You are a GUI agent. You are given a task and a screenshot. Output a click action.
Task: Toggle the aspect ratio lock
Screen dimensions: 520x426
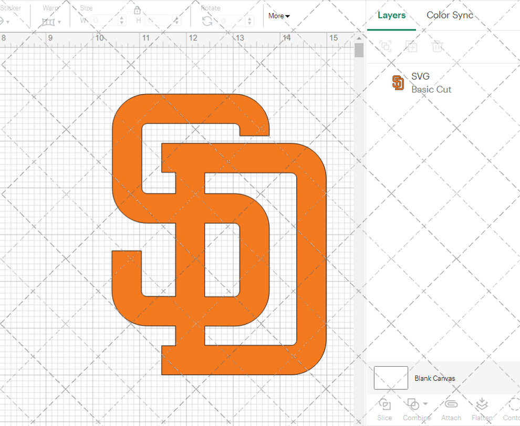(x=137, y=9)
